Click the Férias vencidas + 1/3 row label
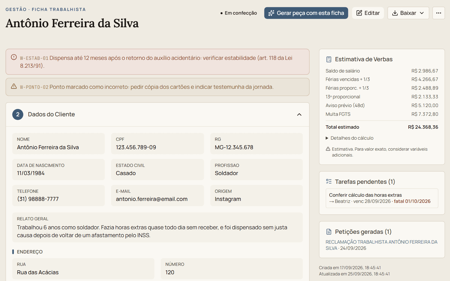Image resolution: width=450 pixels, height=281 pixels. 348,79
